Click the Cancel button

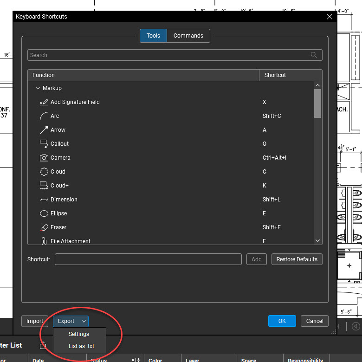click(x=315, y=321)
